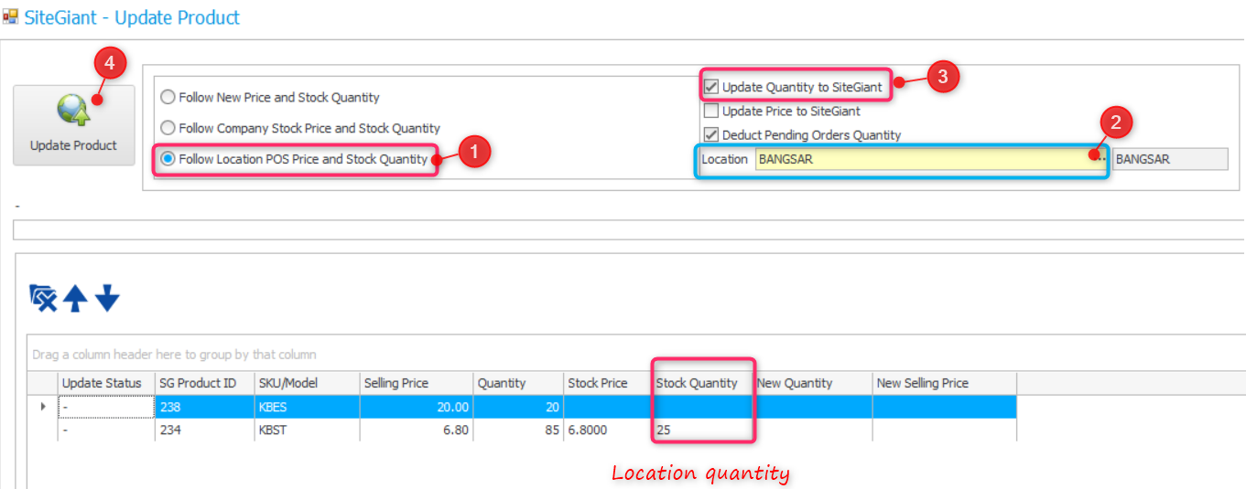Sort by New Selling Price column header
The image size is (1246, 489).
coord(944,383)
